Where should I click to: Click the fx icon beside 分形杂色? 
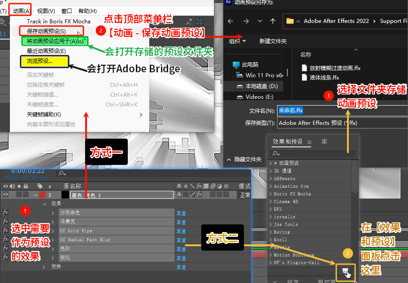[5, 212]
